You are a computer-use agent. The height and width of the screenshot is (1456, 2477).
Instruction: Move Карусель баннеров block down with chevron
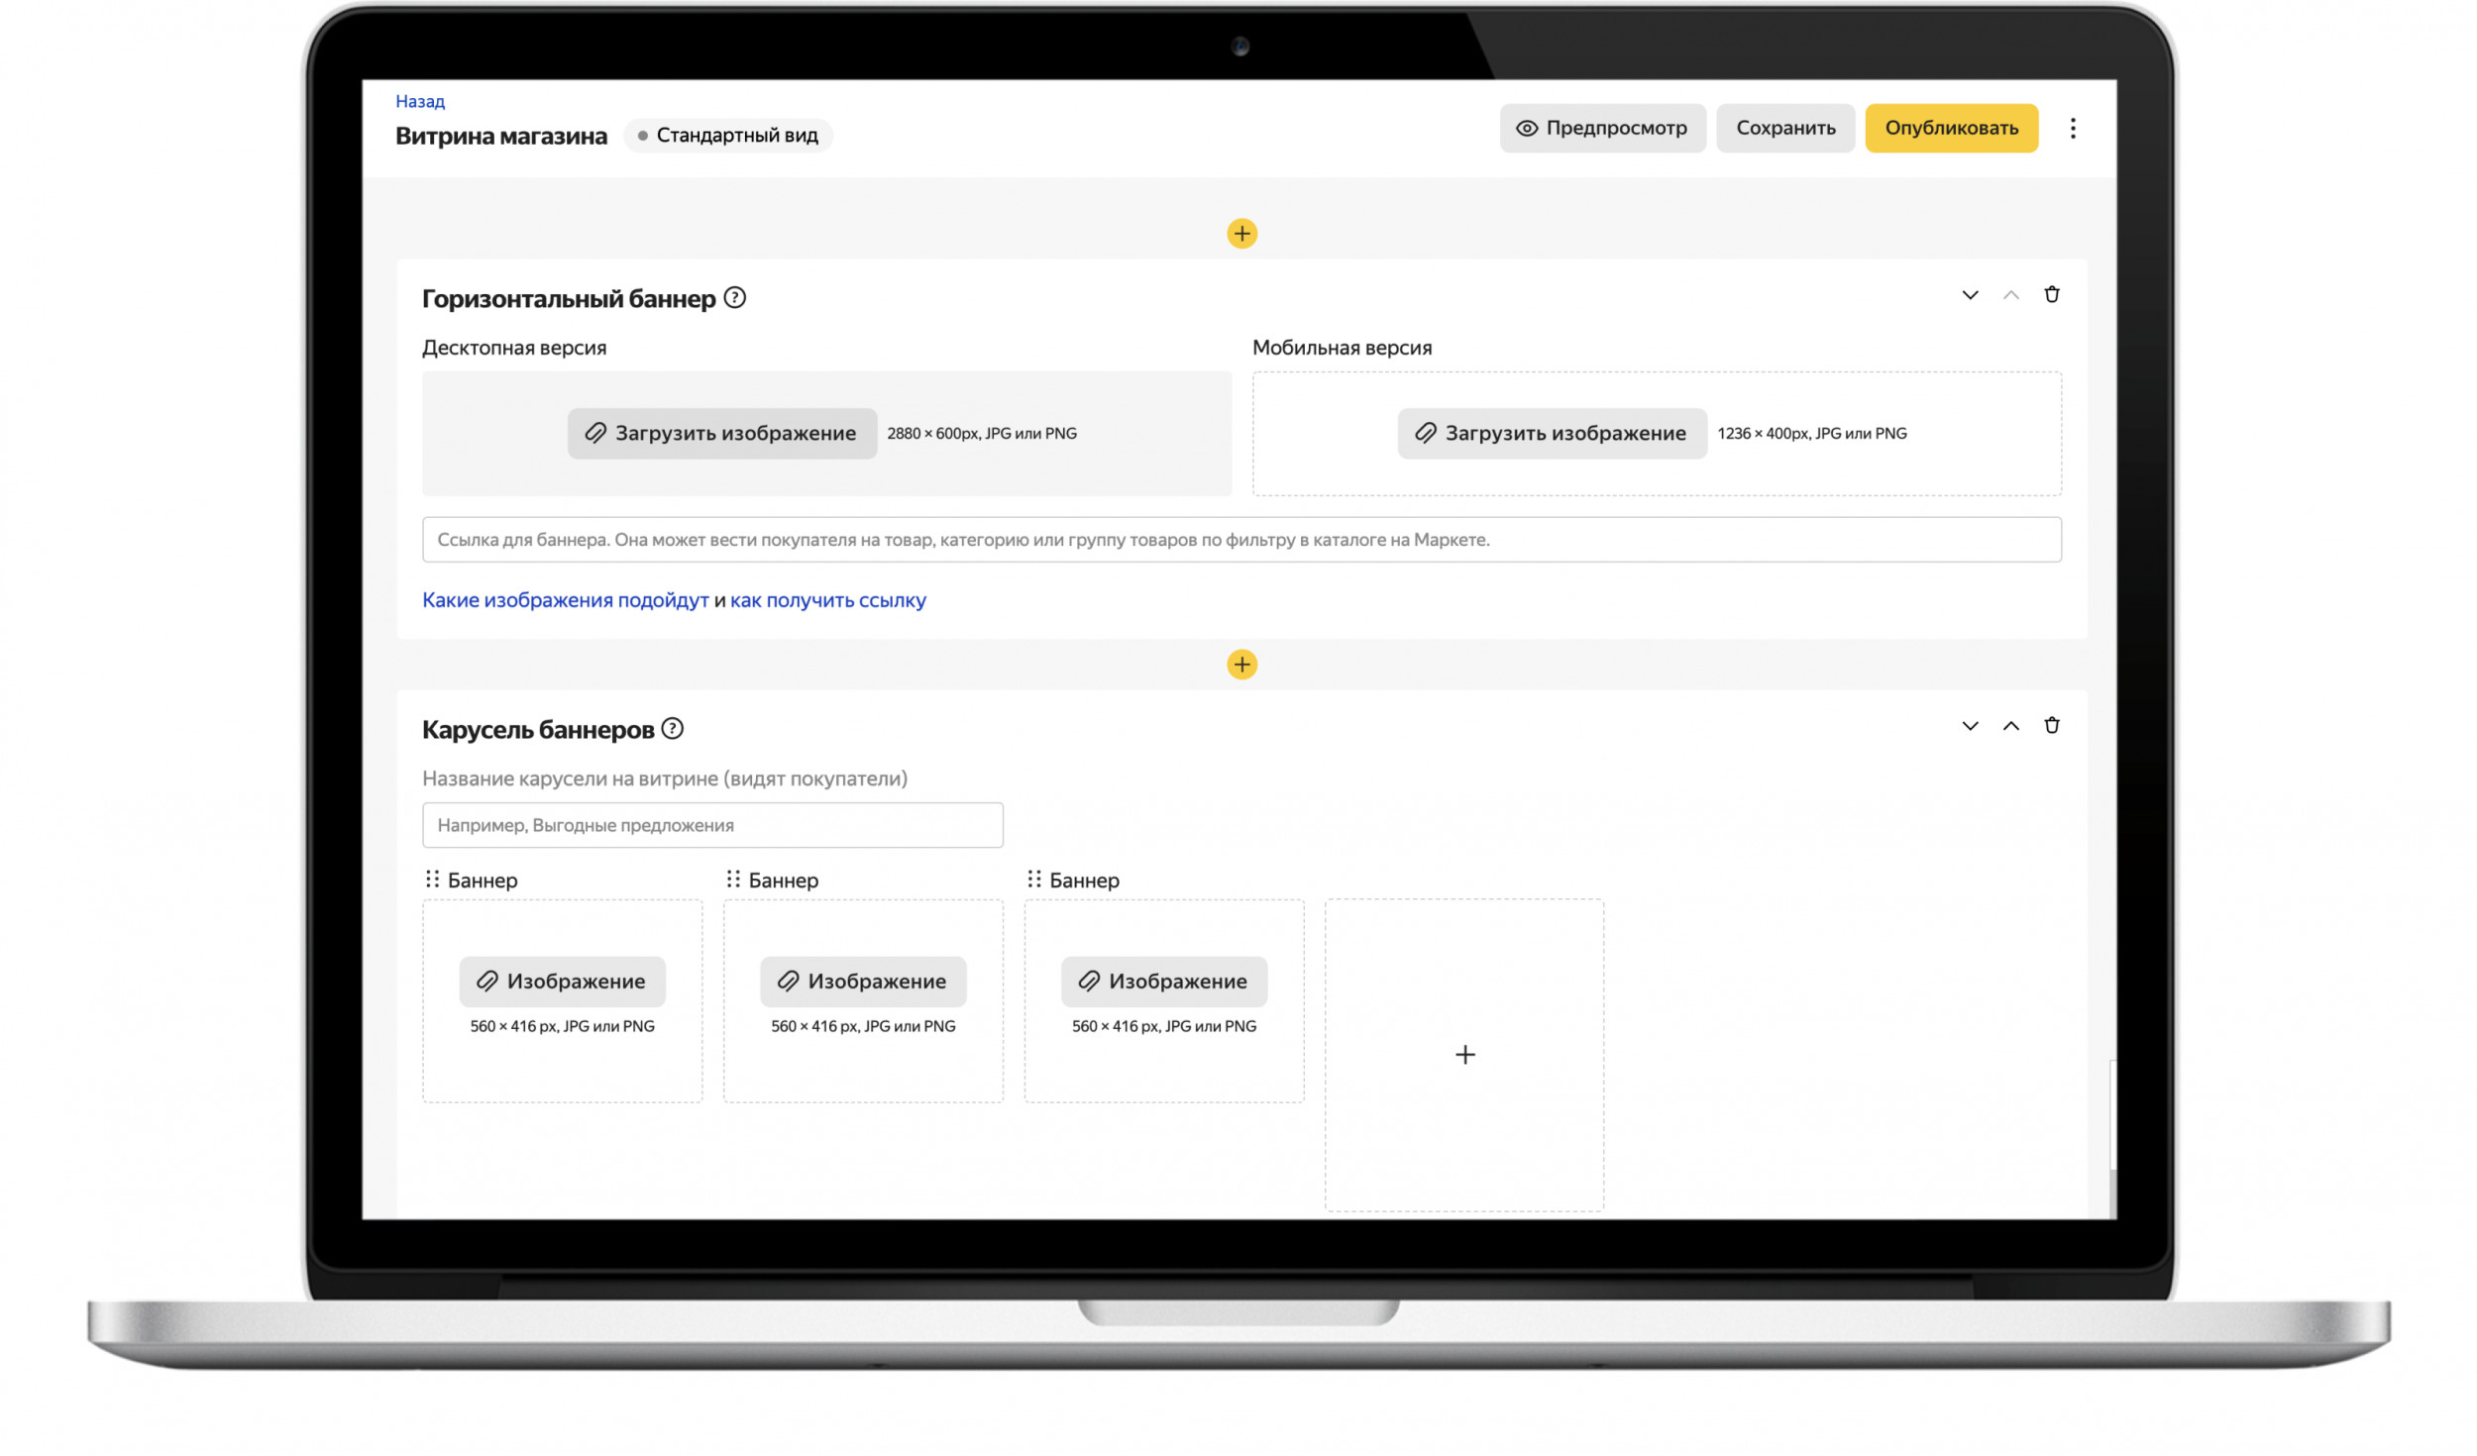pyautogui.click(x=1970, y=726)
